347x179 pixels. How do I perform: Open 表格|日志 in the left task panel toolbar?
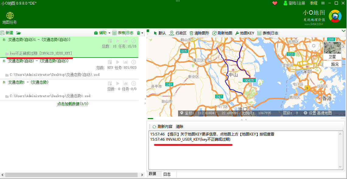[x=123, y=33]
